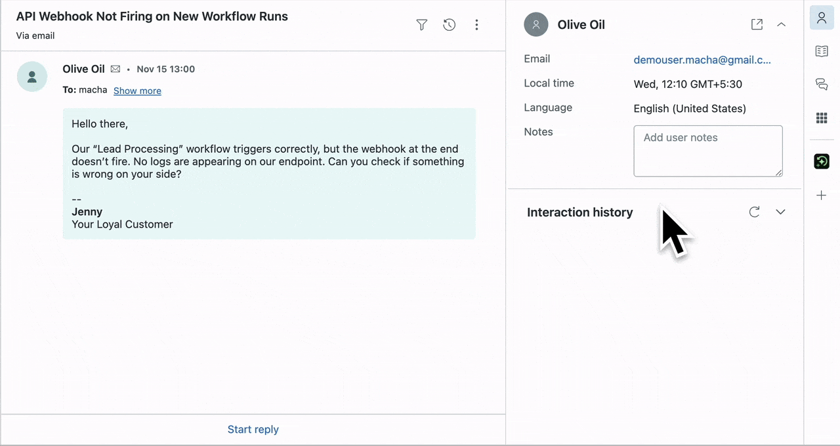Screen dimensions: 840x446
Task: Expand the Interaction history section
Action: tap(780, 212)
